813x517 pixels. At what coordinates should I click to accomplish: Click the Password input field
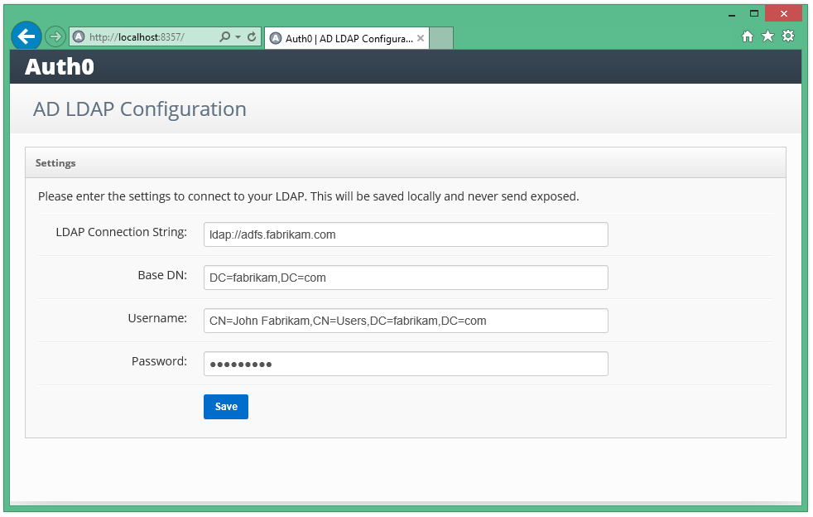pos(406,364)
